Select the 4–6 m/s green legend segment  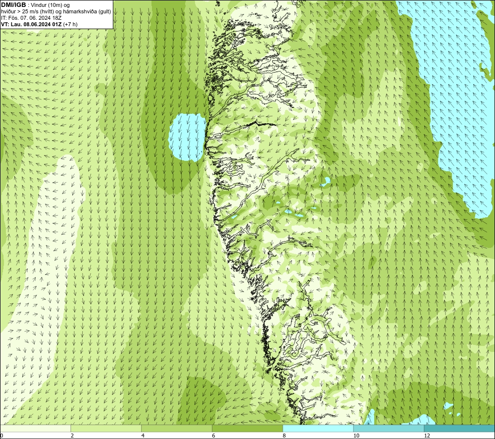177,428
